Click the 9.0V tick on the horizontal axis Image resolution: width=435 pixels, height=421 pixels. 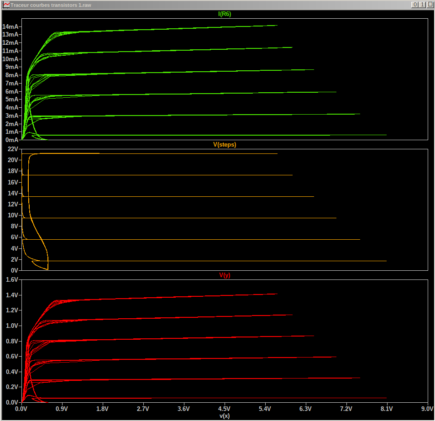pos(427,409)
